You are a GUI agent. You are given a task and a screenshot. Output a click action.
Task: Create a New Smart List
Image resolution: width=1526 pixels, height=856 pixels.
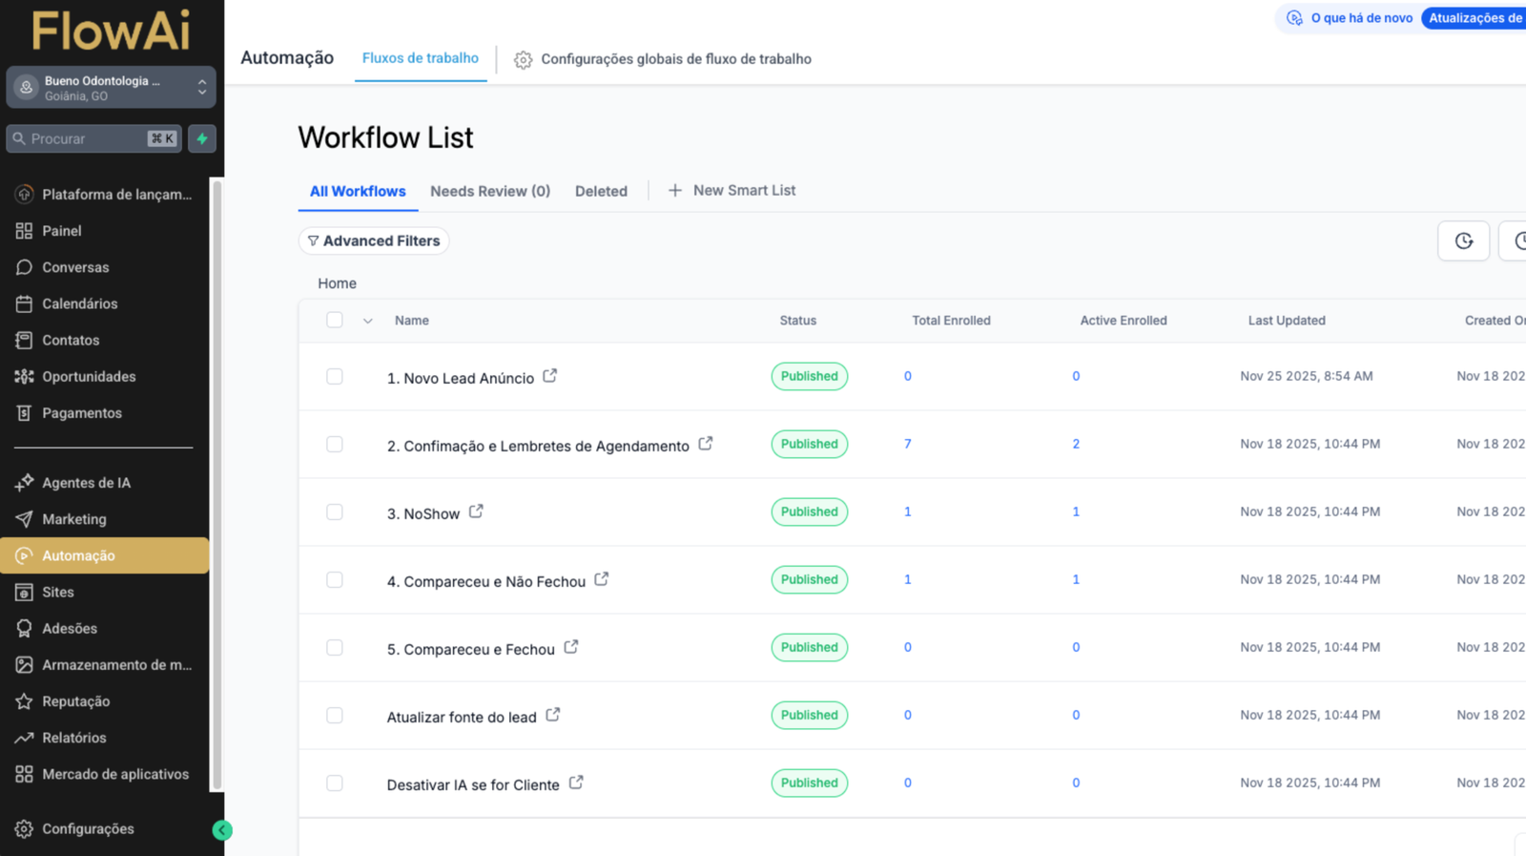732,191
